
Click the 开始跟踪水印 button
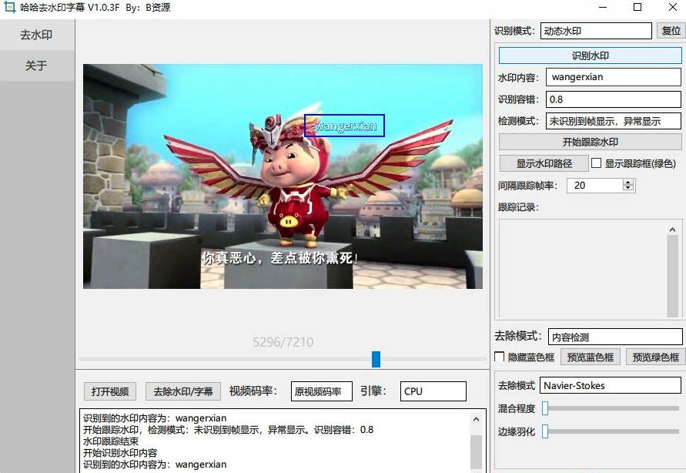pyautogui.click(x=590, y=142)
